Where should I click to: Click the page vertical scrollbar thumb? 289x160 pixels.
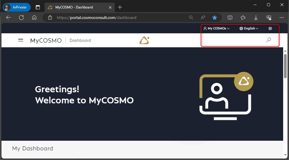point(285,66)
